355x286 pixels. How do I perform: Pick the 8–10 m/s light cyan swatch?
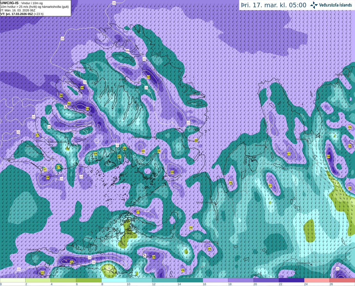coord(114,280)
